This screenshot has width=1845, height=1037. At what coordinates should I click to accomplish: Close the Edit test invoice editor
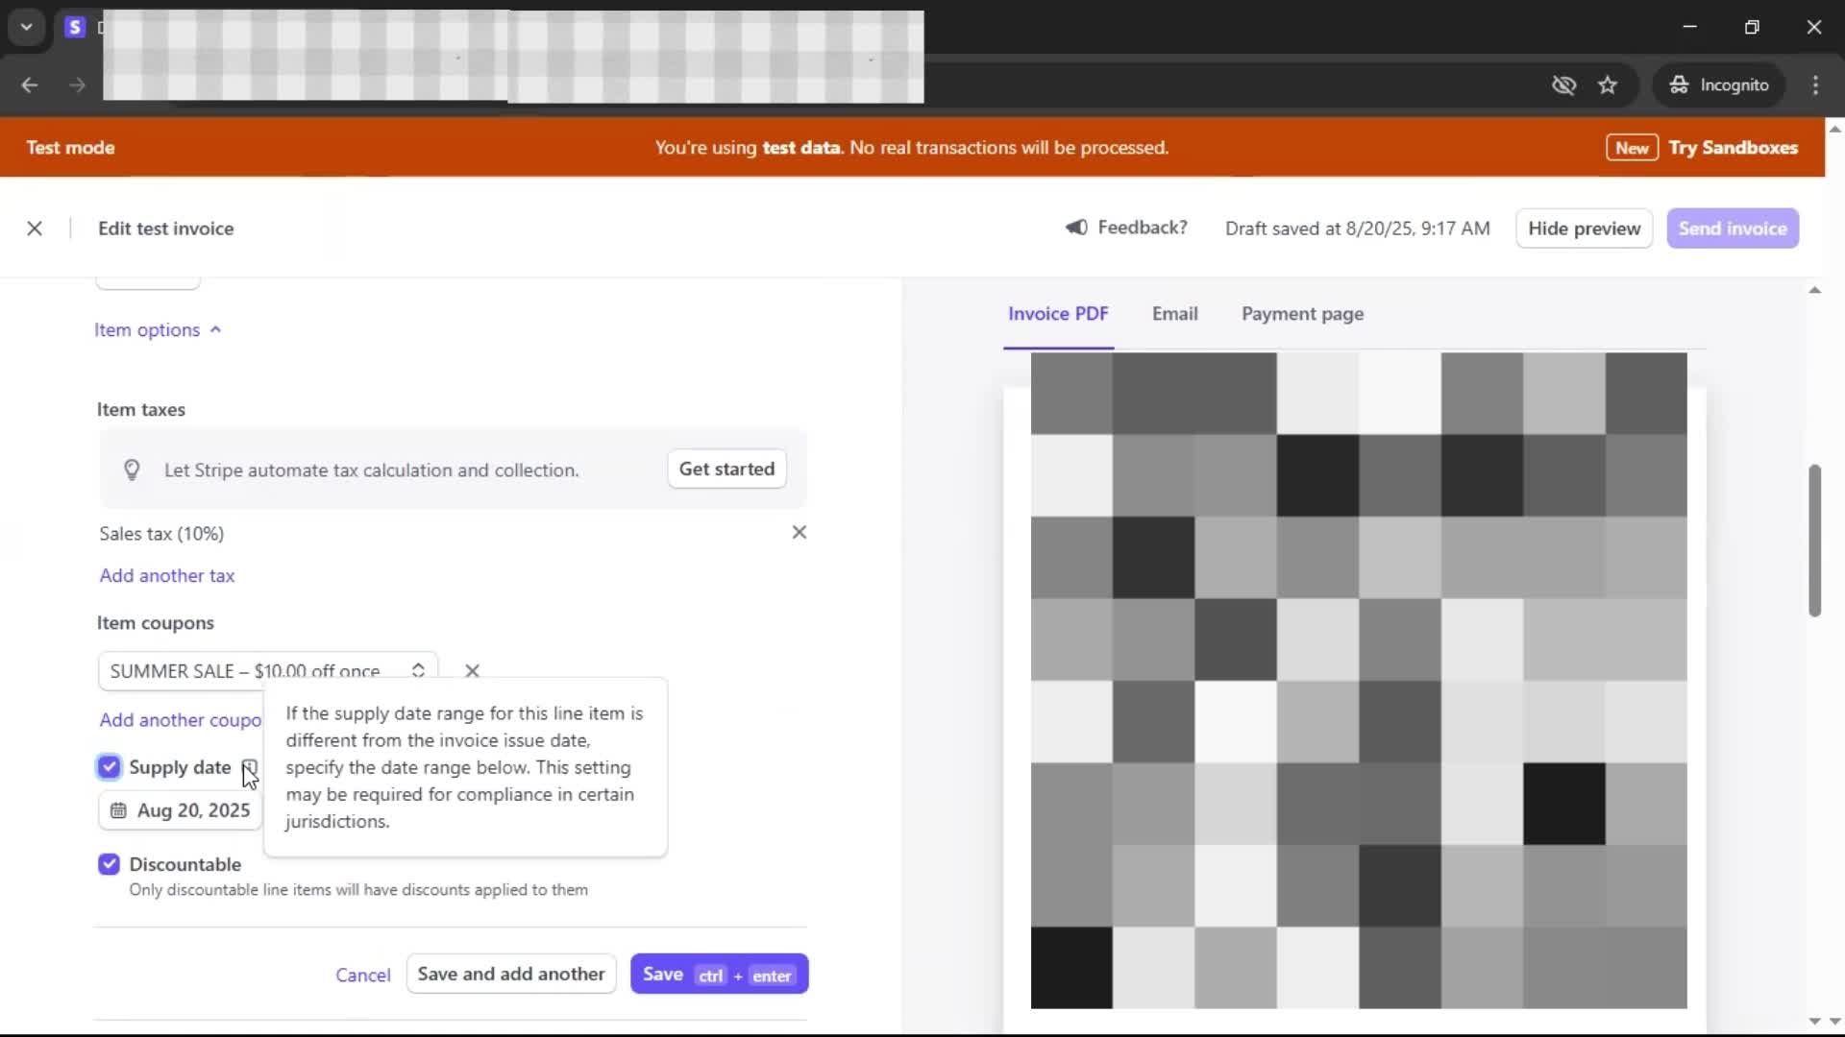click(x=35, y=229)
